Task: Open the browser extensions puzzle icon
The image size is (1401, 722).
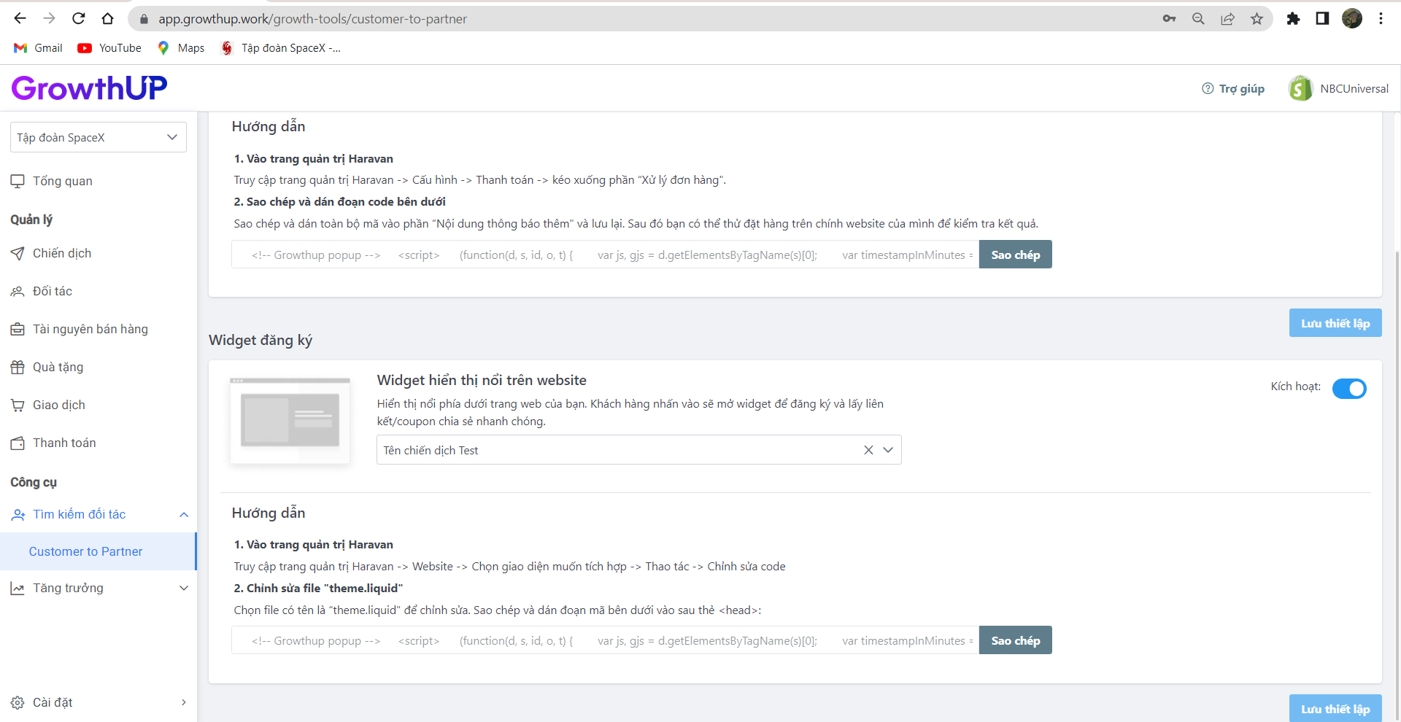Action: click(1293, 19)
